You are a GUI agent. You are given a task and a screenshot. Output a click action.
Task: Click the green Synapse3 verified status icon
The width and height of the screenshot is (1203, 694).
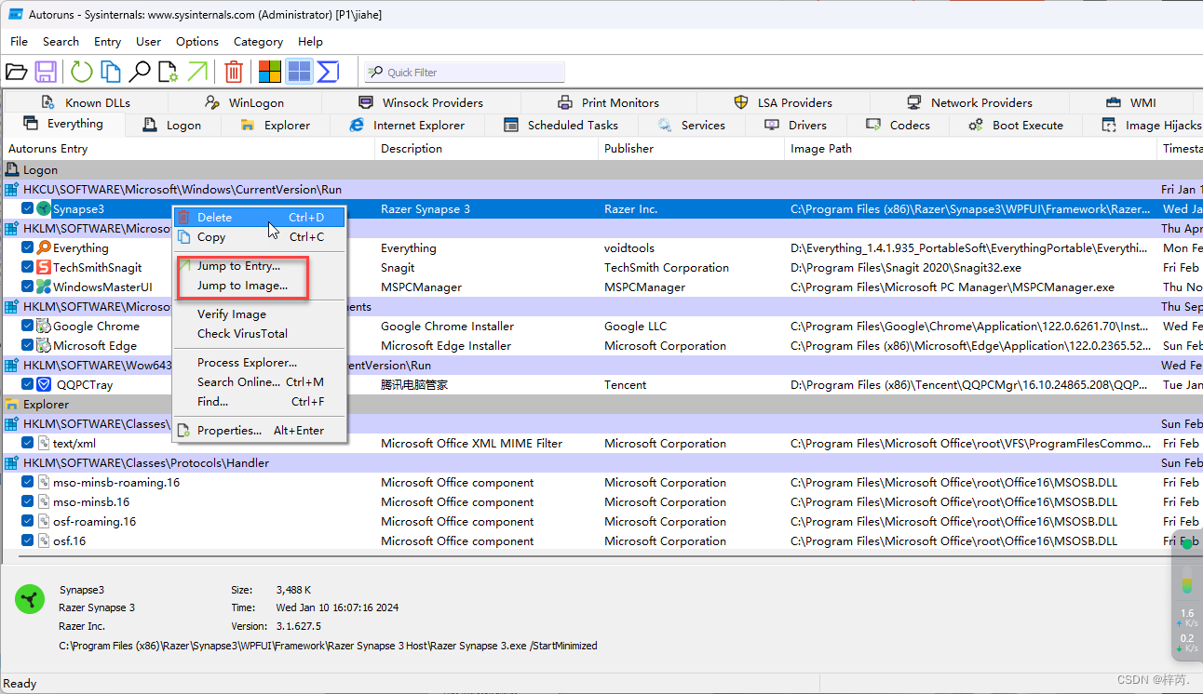coord(42,208)
